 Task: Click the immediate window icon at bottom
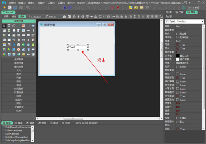65,123
